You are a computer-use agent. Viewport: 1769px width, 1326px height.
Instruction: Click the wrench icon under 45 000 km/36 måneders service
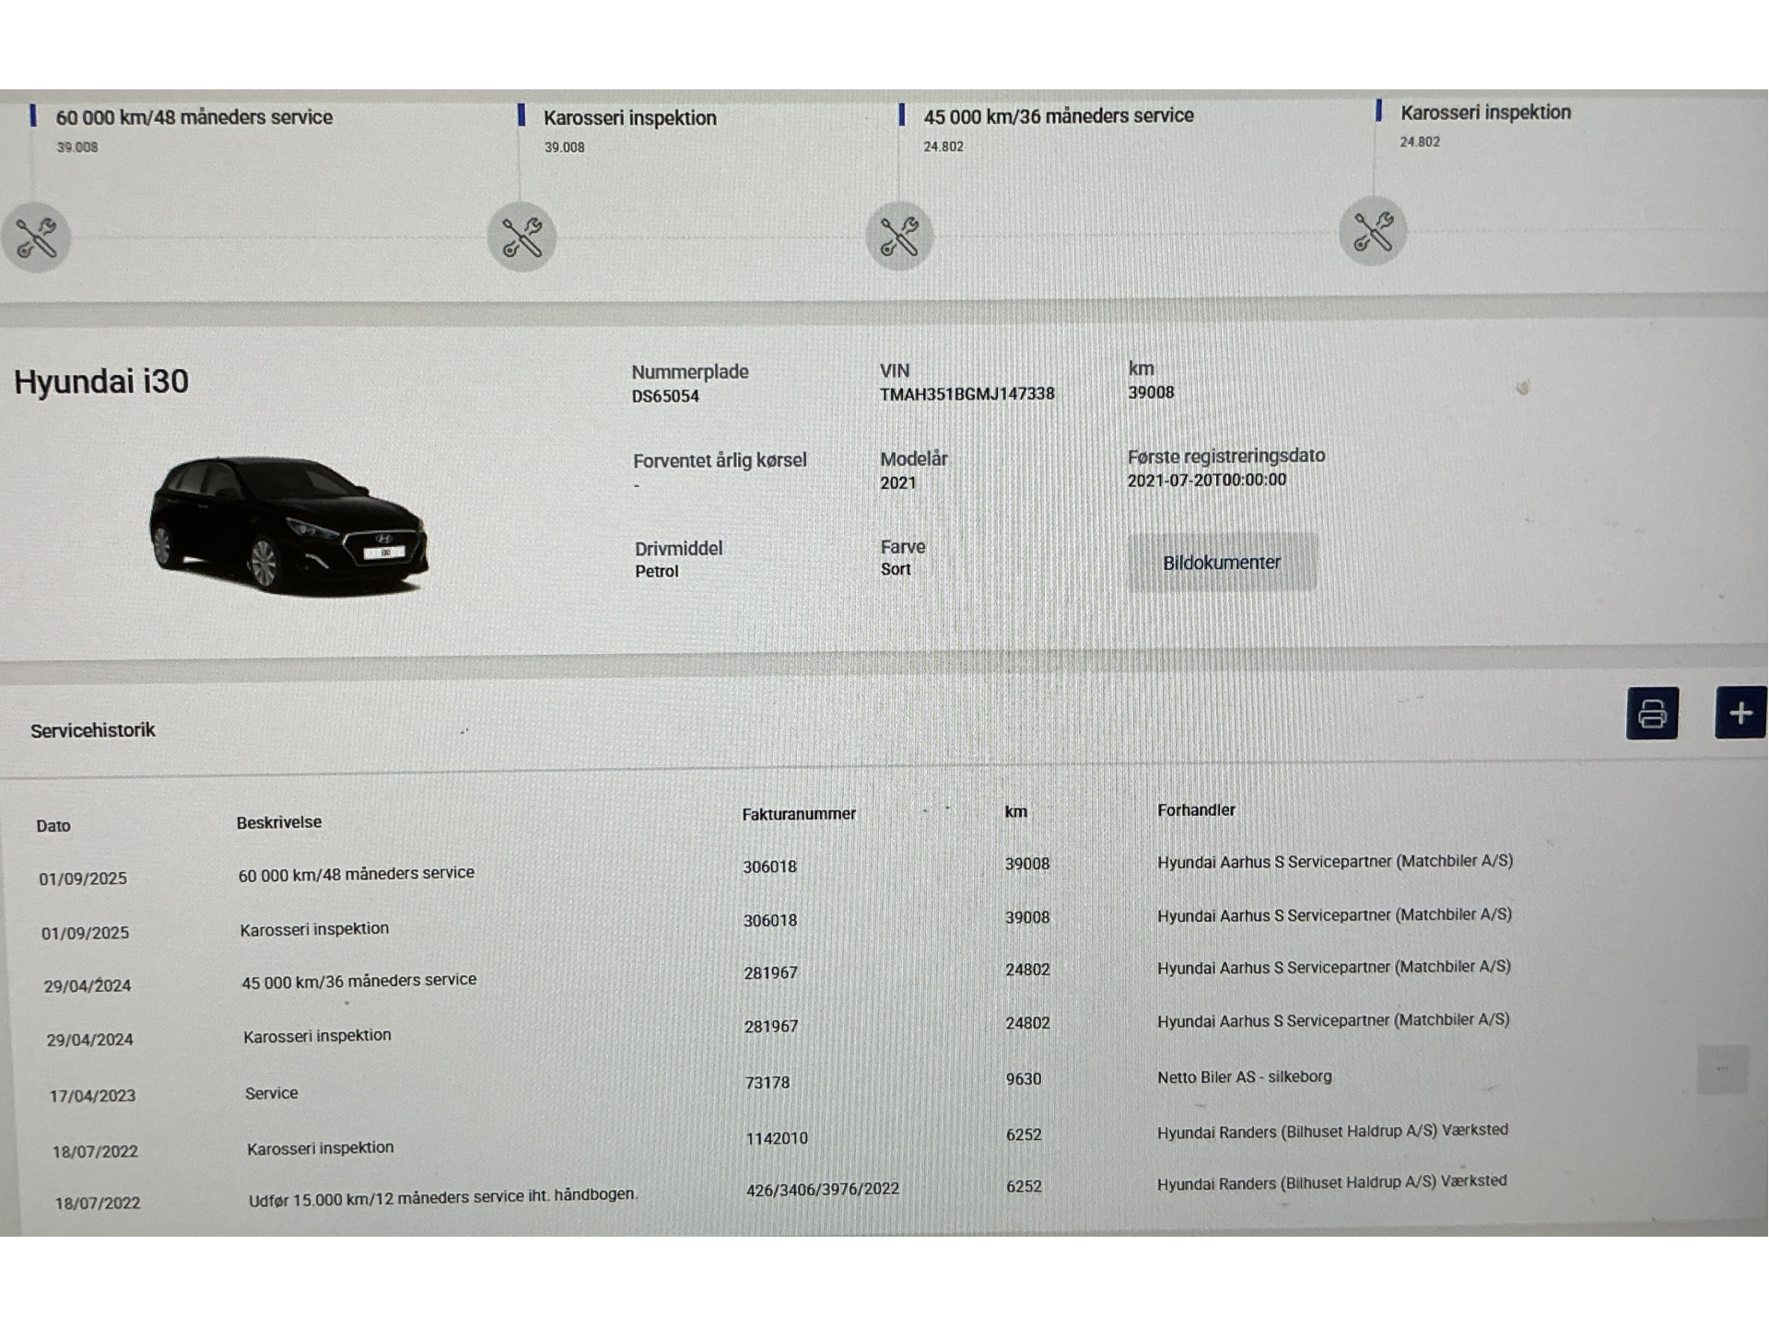[899, 236]
